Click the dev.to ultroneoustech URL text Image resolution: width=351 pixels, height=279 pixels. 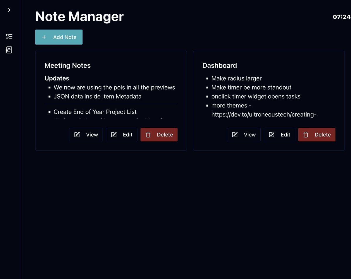264,114
